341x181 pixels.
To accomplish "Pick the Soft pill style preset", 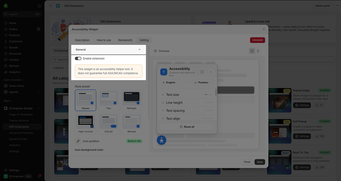I will click(109, 123).
